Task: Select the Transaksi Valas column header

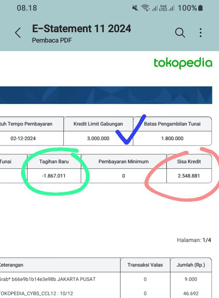Action: (145, 265)
